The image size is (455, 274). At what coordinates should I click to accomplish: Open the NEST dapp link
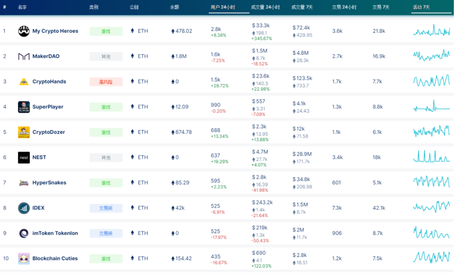(39, 158)
